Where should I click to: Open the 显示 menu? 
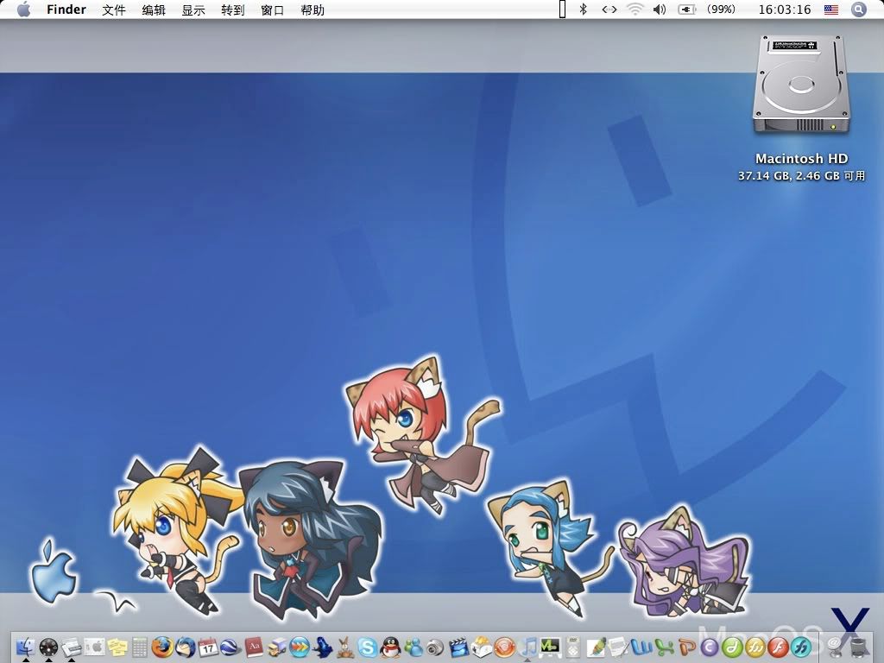(x=193, y=9)
